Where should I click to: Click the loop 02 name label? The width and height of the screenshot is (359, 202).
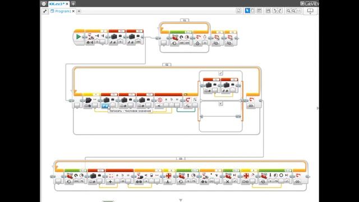167,65
